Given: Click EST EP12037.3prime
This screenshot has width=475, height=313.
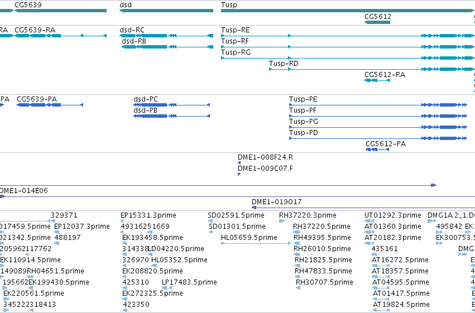Looking at the screenshot, I should click(82, 227).
